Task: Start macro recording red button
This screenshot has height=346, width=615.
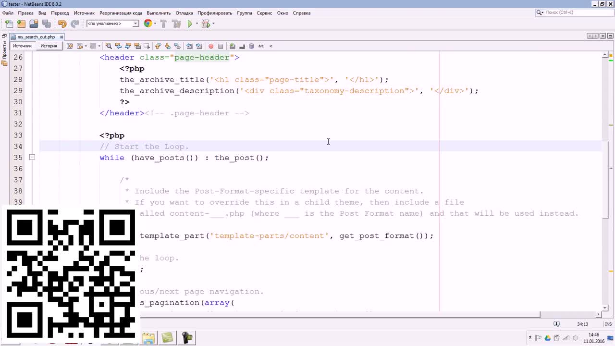Action: coord(211,46)
